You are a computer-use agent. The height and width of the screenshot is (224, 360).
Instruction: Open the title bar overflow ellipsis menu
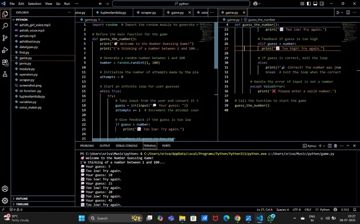tap(77, 4)
